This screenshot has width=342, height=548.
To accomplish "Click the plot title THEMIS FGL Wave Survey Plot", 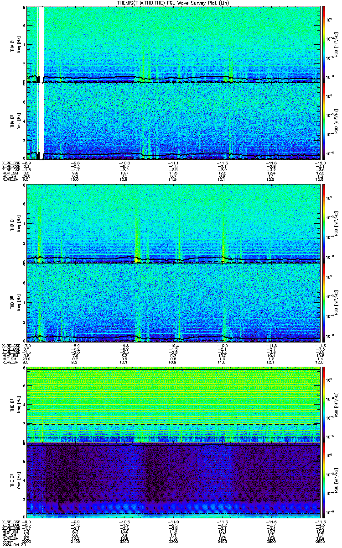I will tap(174, 3).
